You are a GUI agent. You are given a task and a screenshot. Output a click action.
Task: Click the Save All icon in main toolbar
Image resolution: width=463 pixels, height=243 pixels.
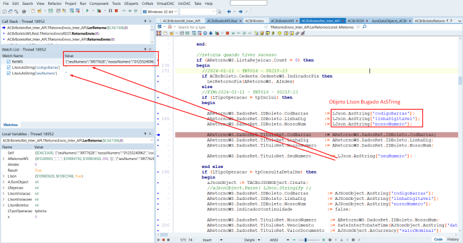pos(58,11)
